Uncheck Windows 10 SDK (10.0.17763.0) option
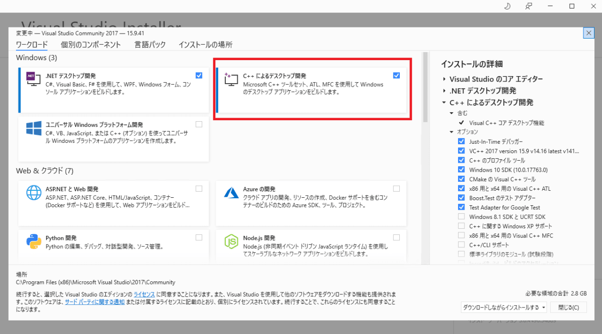602x334 pixels. pyautogui.click(x=461, y=169)
